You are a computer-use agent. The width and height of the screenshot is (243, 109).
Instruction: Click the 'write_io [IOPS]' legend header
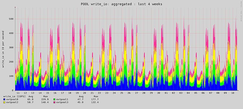point(14,96)
